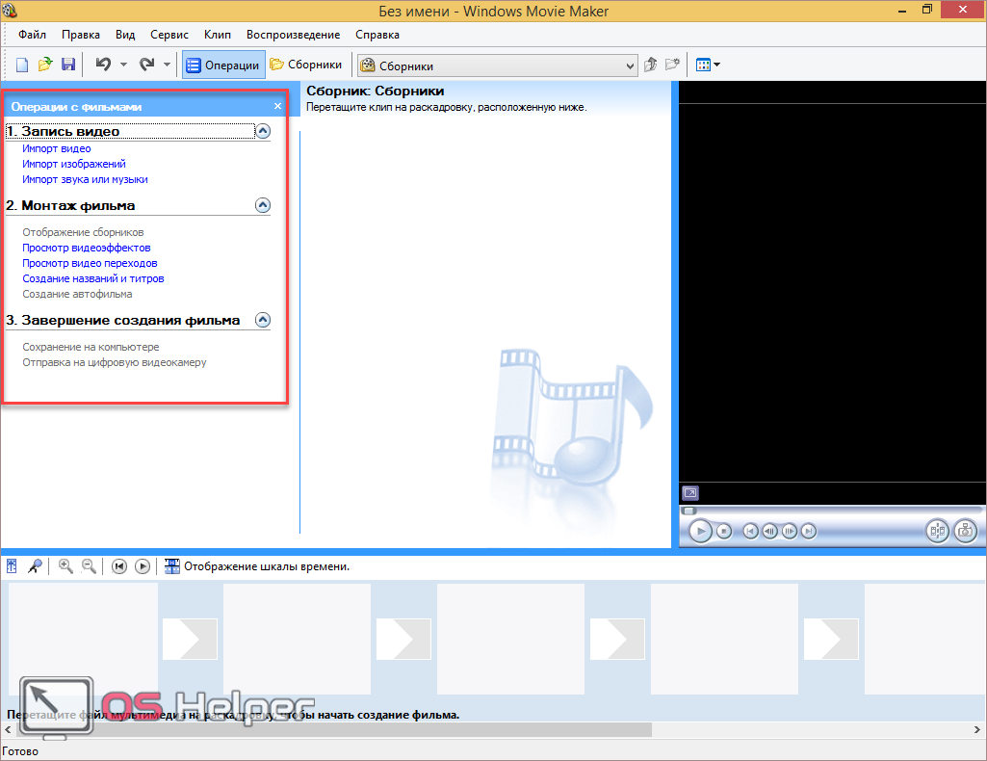The image size is (987, 761).
Task: Open the Воспроизведение menu
Action: click(293, 35)
